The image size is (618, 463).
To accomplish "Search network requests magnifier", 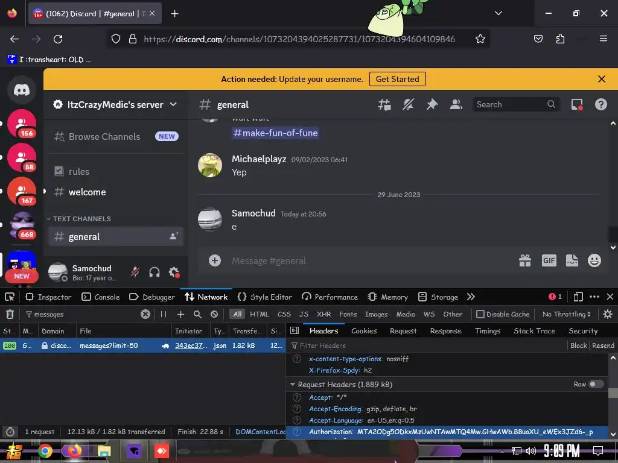I will point(197,314).
